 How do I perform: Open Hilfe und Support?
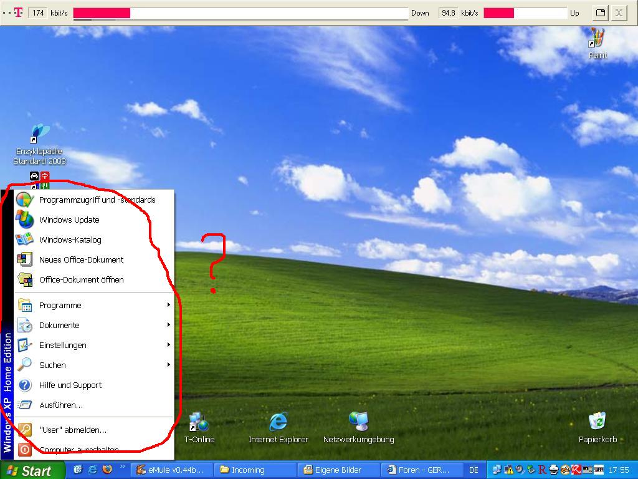pos(94,385)
